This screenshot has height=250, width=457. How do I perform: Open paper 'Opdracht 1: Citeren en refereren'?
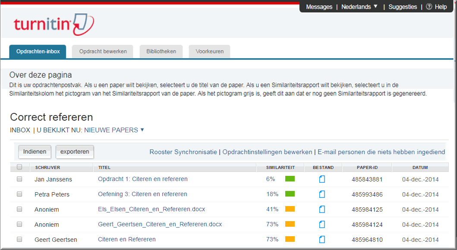pos(143,179)
